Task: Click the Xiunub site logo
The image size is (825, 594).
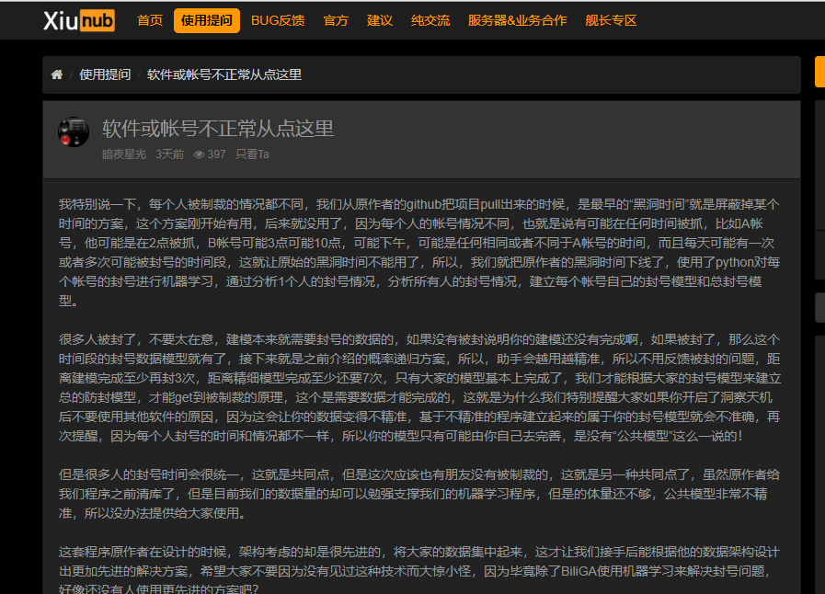Action: (x=79, y=20)
